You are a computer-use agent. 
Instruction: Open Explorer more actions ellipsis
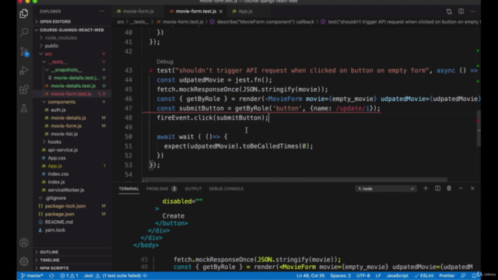tap(102, 11)
